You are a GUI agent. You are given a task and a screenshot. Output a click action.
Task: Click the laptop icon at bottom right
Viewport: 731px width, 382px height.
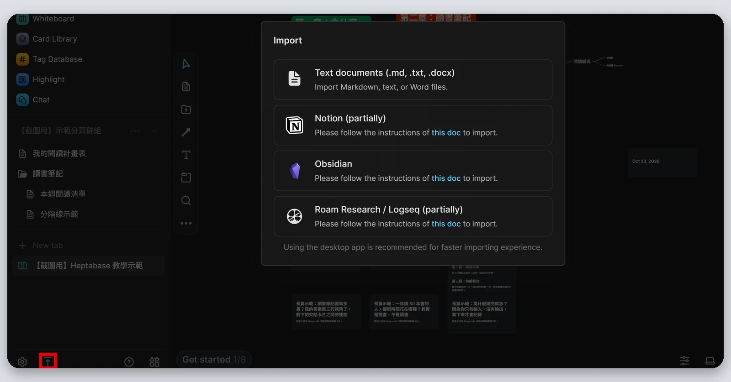click(710, 361)
